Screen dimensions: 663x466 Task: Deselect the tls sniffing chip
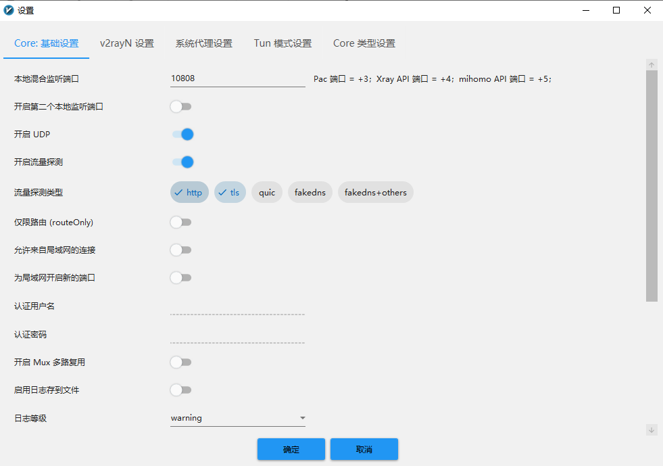(x=230, y=192)
